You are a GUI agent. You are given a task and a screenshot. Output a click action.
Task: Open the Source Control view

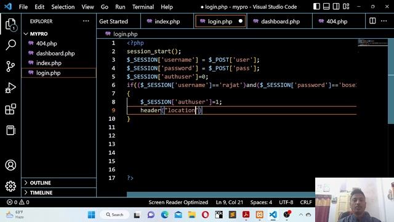point(10,67)
